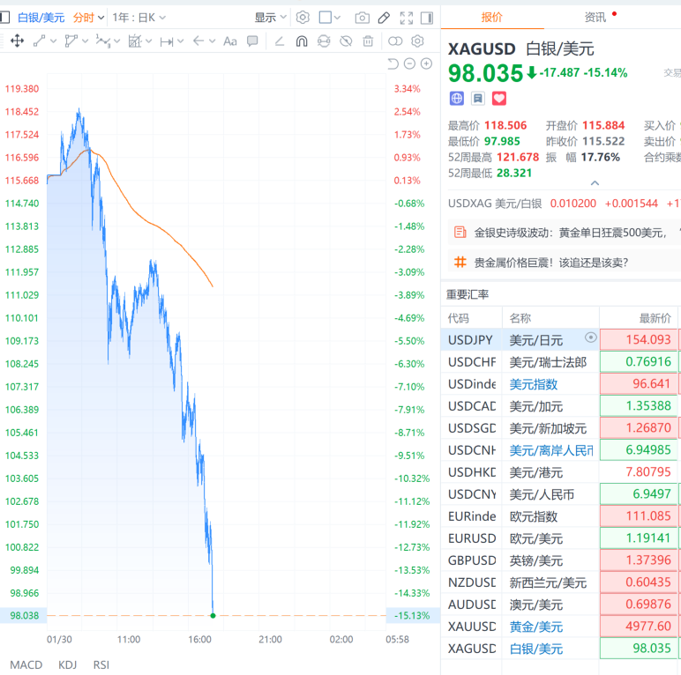Image resolution: width=681 pixels, height=675 pixels.
Task: Click the trash delete drawings icon
Action: [368, 41]
